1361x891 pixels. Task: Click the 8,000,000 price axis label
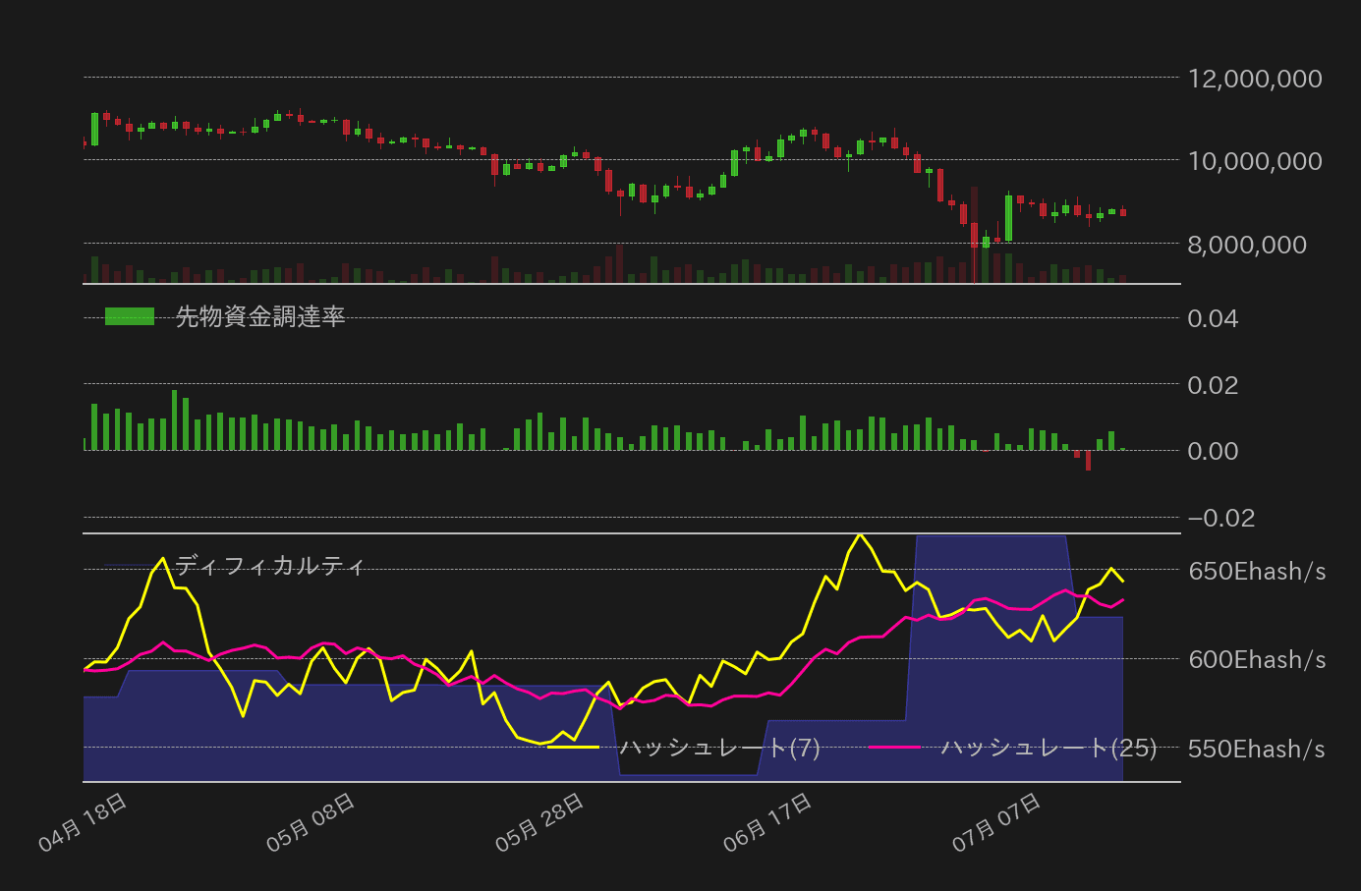click(x=1247, y=245)
